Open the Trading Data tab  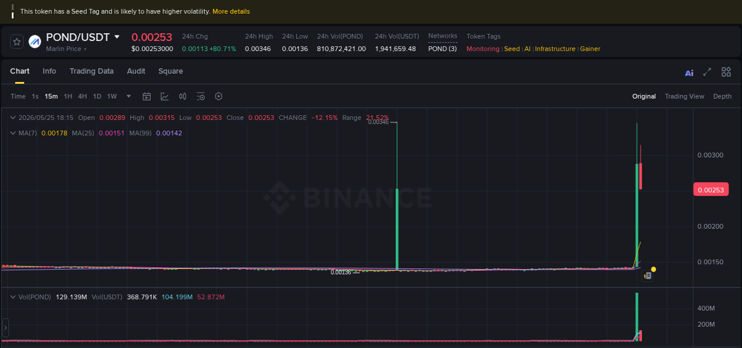91,71
